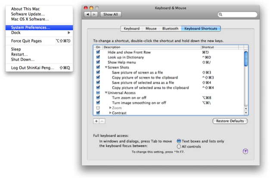Select Save picture of selected area as a file
The height and width of the screenshot is (178, 270).
pyautogui.click(x=169, y=83)
